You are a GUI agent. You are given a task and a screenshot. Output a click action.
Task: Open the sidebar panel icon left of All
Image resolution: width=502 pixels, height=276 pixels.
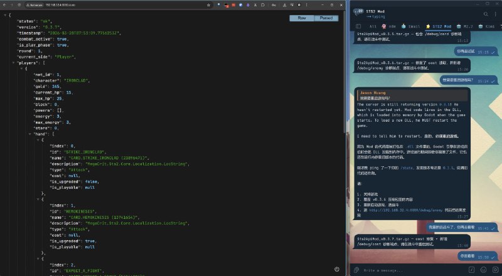point(358,26)
